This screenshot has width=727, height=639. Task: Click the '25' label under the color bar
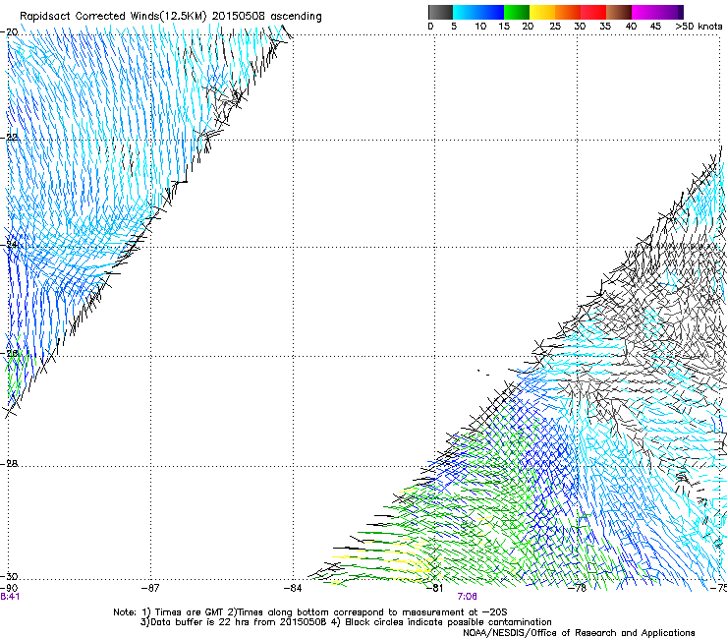click(x=555, y=27)
